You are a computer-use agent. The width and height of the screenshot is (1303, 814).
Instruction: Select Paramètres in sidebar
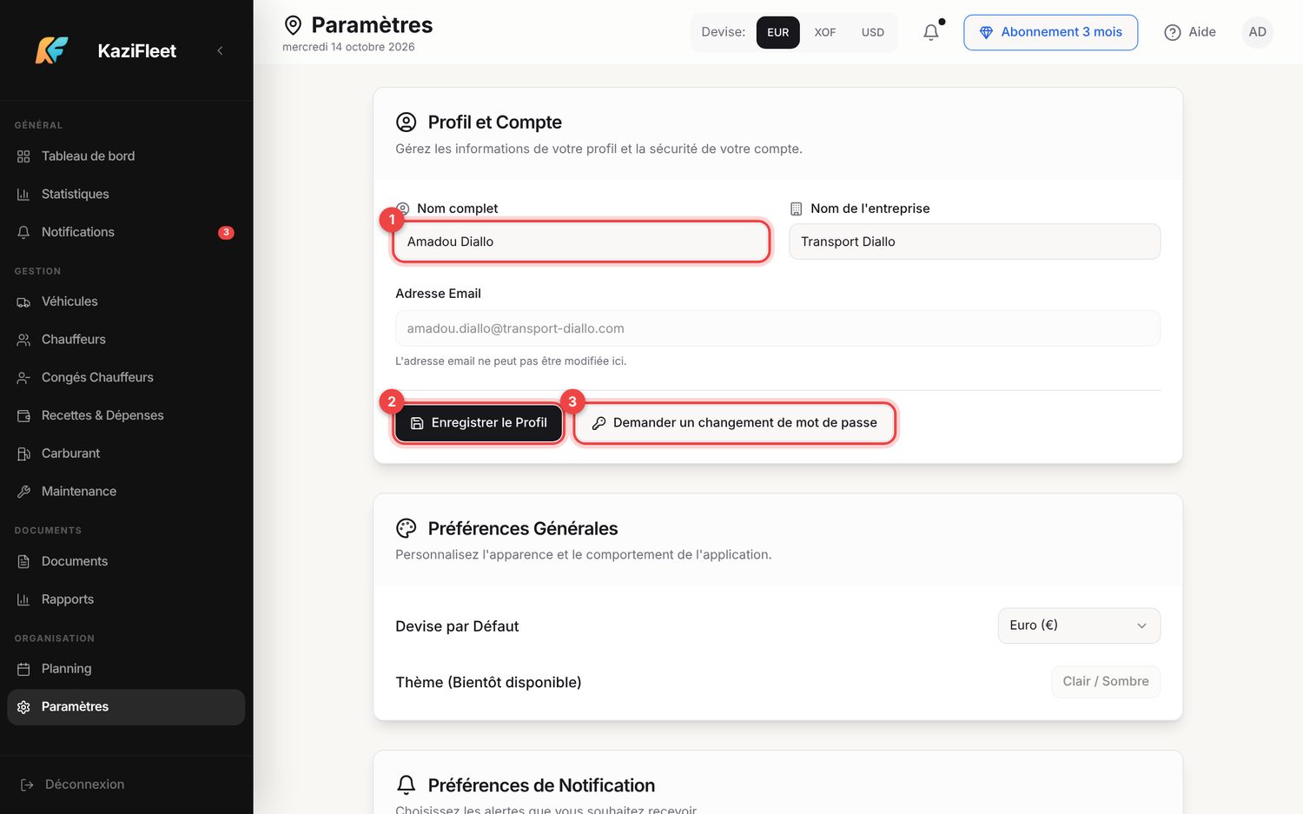coord(126,707)
